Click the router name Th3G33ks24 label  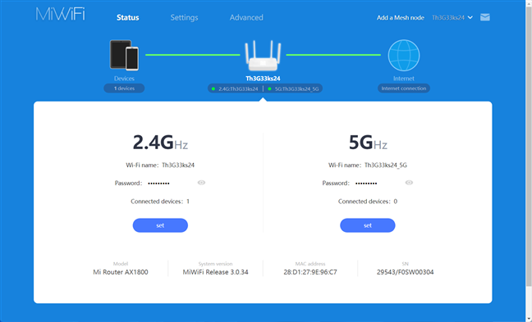click(x=263, y=79)
